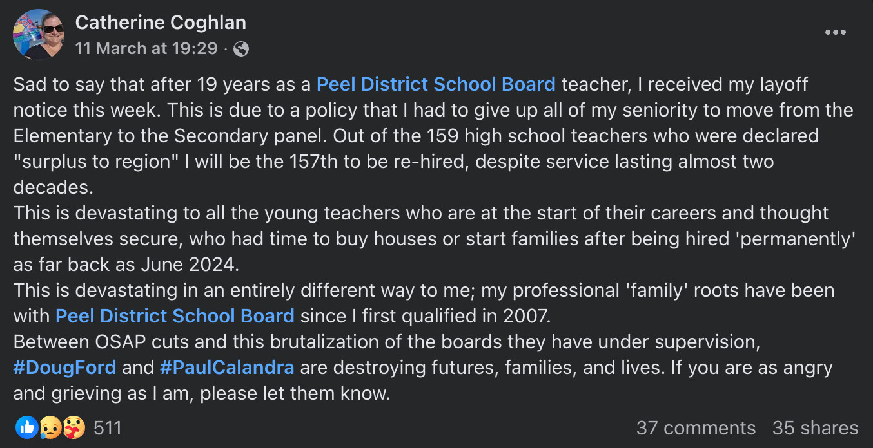Open Catherine Coghlan's profile picture
The height and width of the screenshot is (448, 873).
(39, 34)
